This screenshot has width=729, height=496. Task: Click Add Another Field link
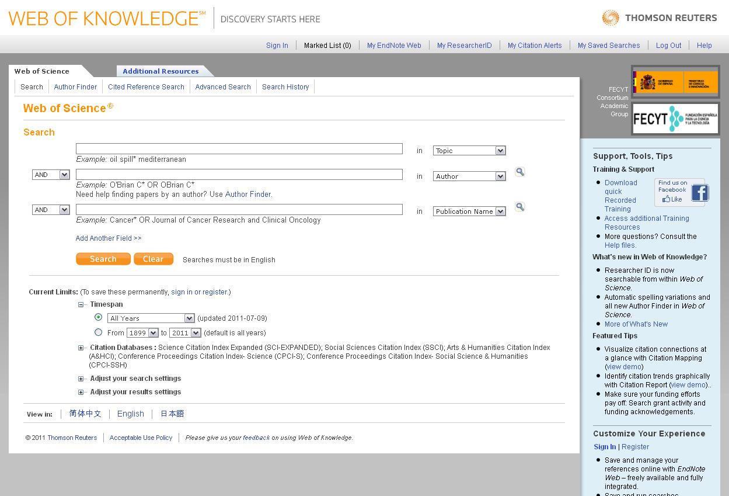[109, 238]
